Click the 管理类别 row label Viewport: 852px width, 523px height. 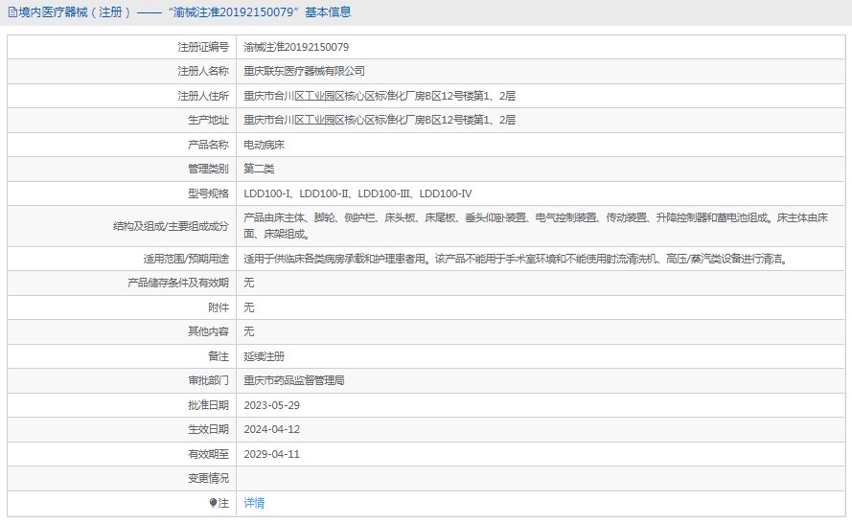coord(209,169)
